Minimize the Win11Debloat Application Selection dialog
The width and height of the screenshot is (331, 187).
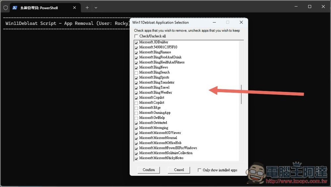click(x=214, y=22)
